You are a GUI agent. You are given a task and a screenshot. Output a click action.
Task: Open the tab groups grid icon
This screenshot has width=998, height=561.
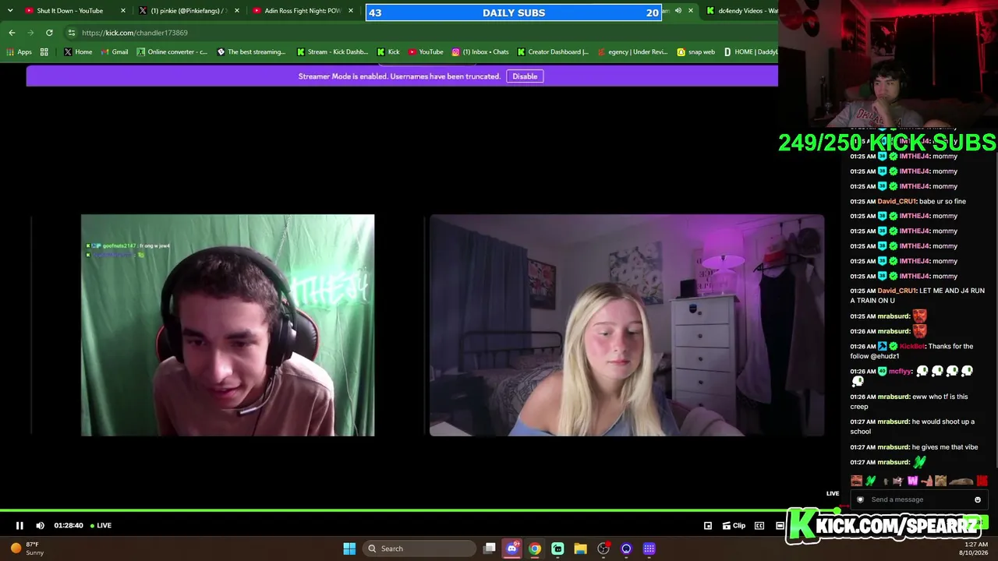[44, 52]
